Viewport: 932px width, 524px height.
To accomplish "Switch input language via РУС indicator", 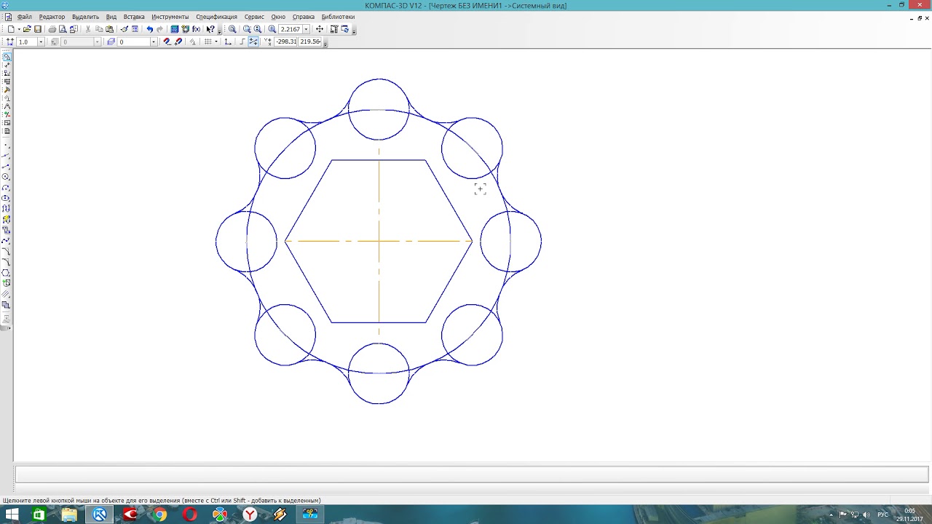I will (882, 515).
